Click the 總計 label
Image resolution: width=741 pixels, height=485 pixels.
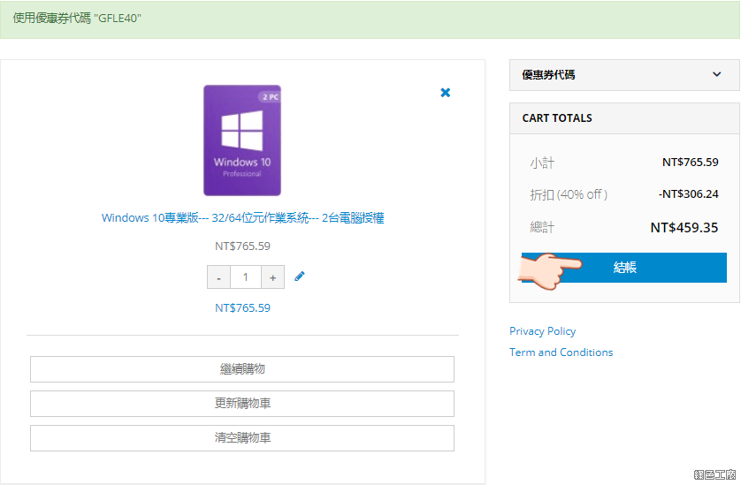click(x=542, y=228)
